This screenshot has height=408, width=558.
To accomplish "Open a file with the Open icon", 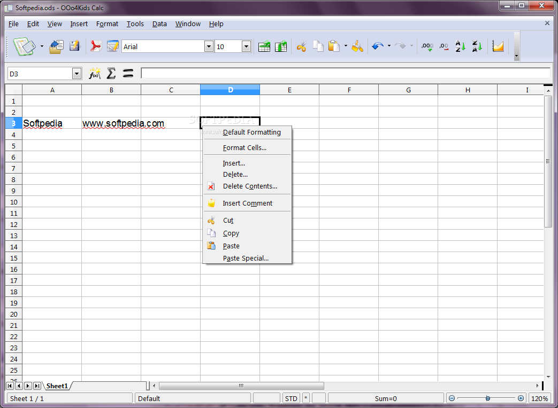I will click(56, 46).
